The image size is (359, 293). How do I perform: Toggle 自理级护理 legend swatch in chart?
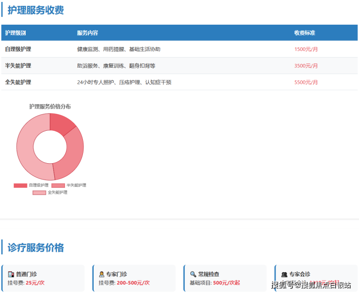[x=20, y=185]
